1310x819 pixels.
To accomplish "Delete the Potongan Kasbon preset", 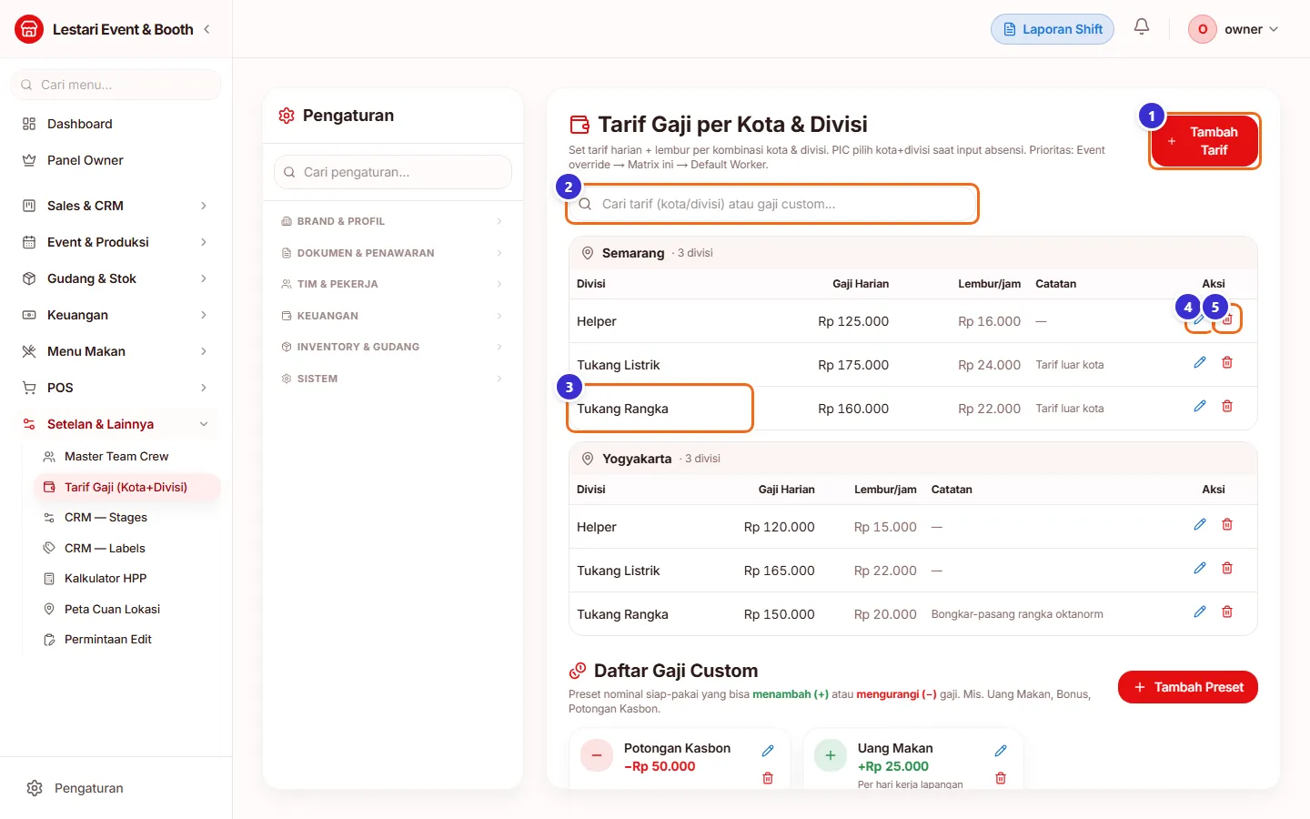I will (768, 778).
